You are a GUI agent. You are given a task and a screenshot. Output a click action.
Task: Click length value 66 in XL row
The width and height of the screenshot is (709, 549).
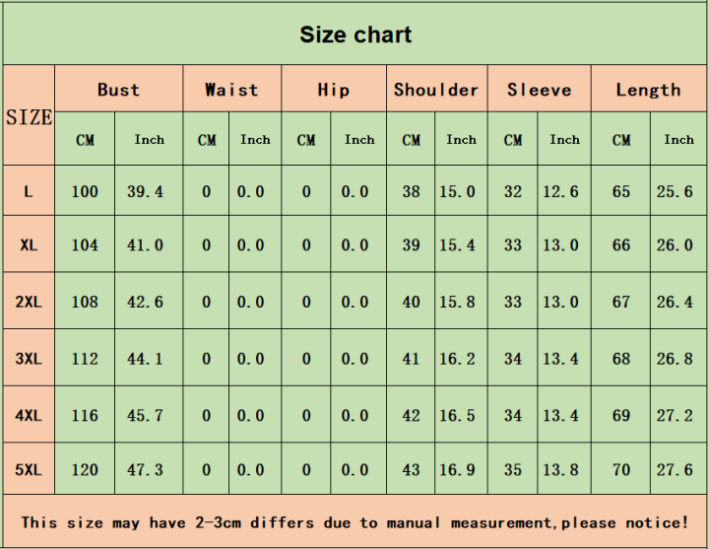[x=620, y=244]
